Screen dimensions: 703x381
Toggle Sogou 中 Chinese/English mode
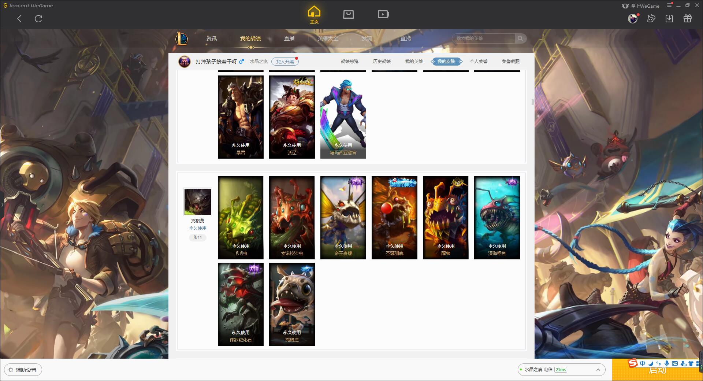click(x=643, y=363)
